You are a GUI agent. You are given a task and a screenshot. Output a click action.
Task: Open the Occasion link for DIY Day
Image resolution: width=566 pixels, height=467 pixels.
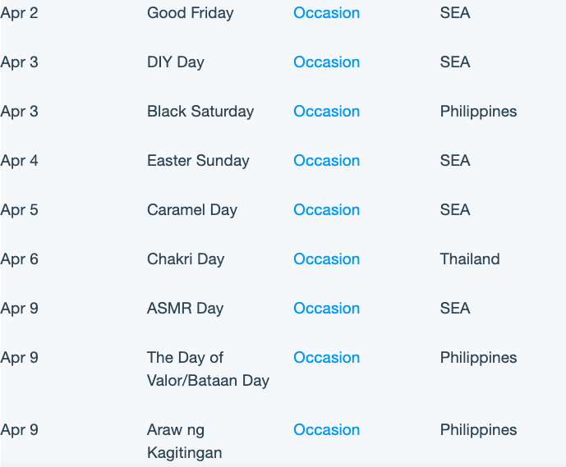[326, 62]
